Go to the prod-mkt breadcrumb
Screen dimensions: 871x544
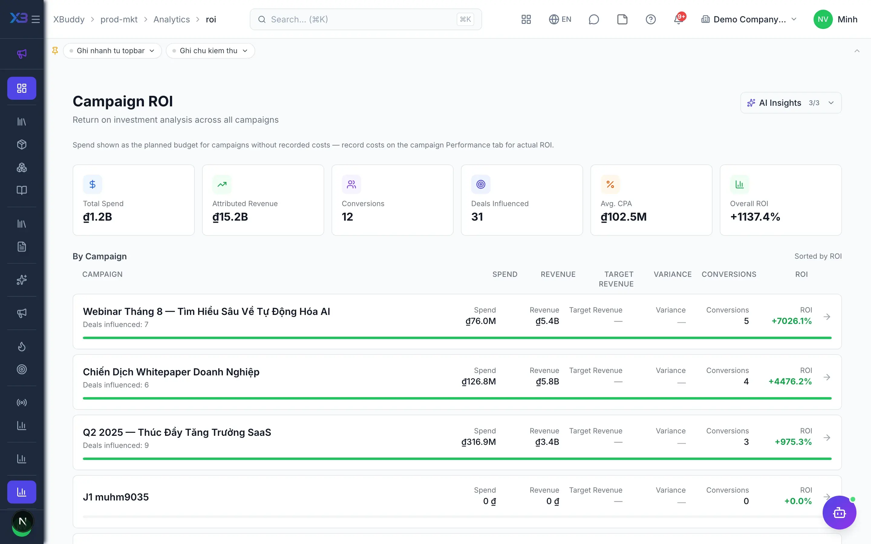click(119, 19)
